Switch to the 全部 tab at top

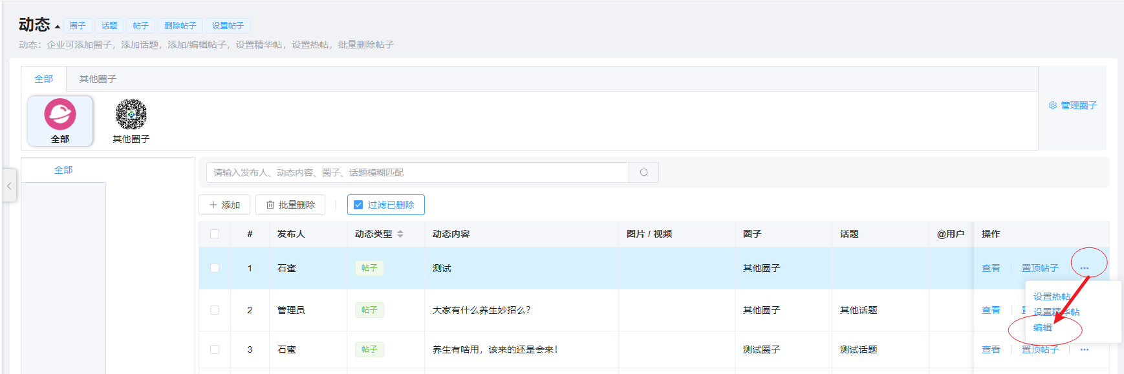click(44, 79)
